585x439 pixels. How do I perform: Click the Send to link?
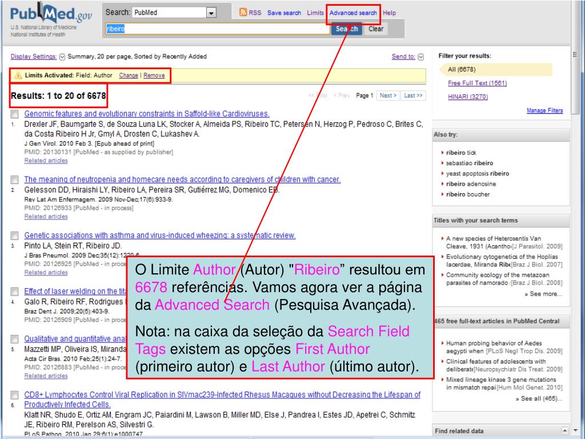pos(403,57)
